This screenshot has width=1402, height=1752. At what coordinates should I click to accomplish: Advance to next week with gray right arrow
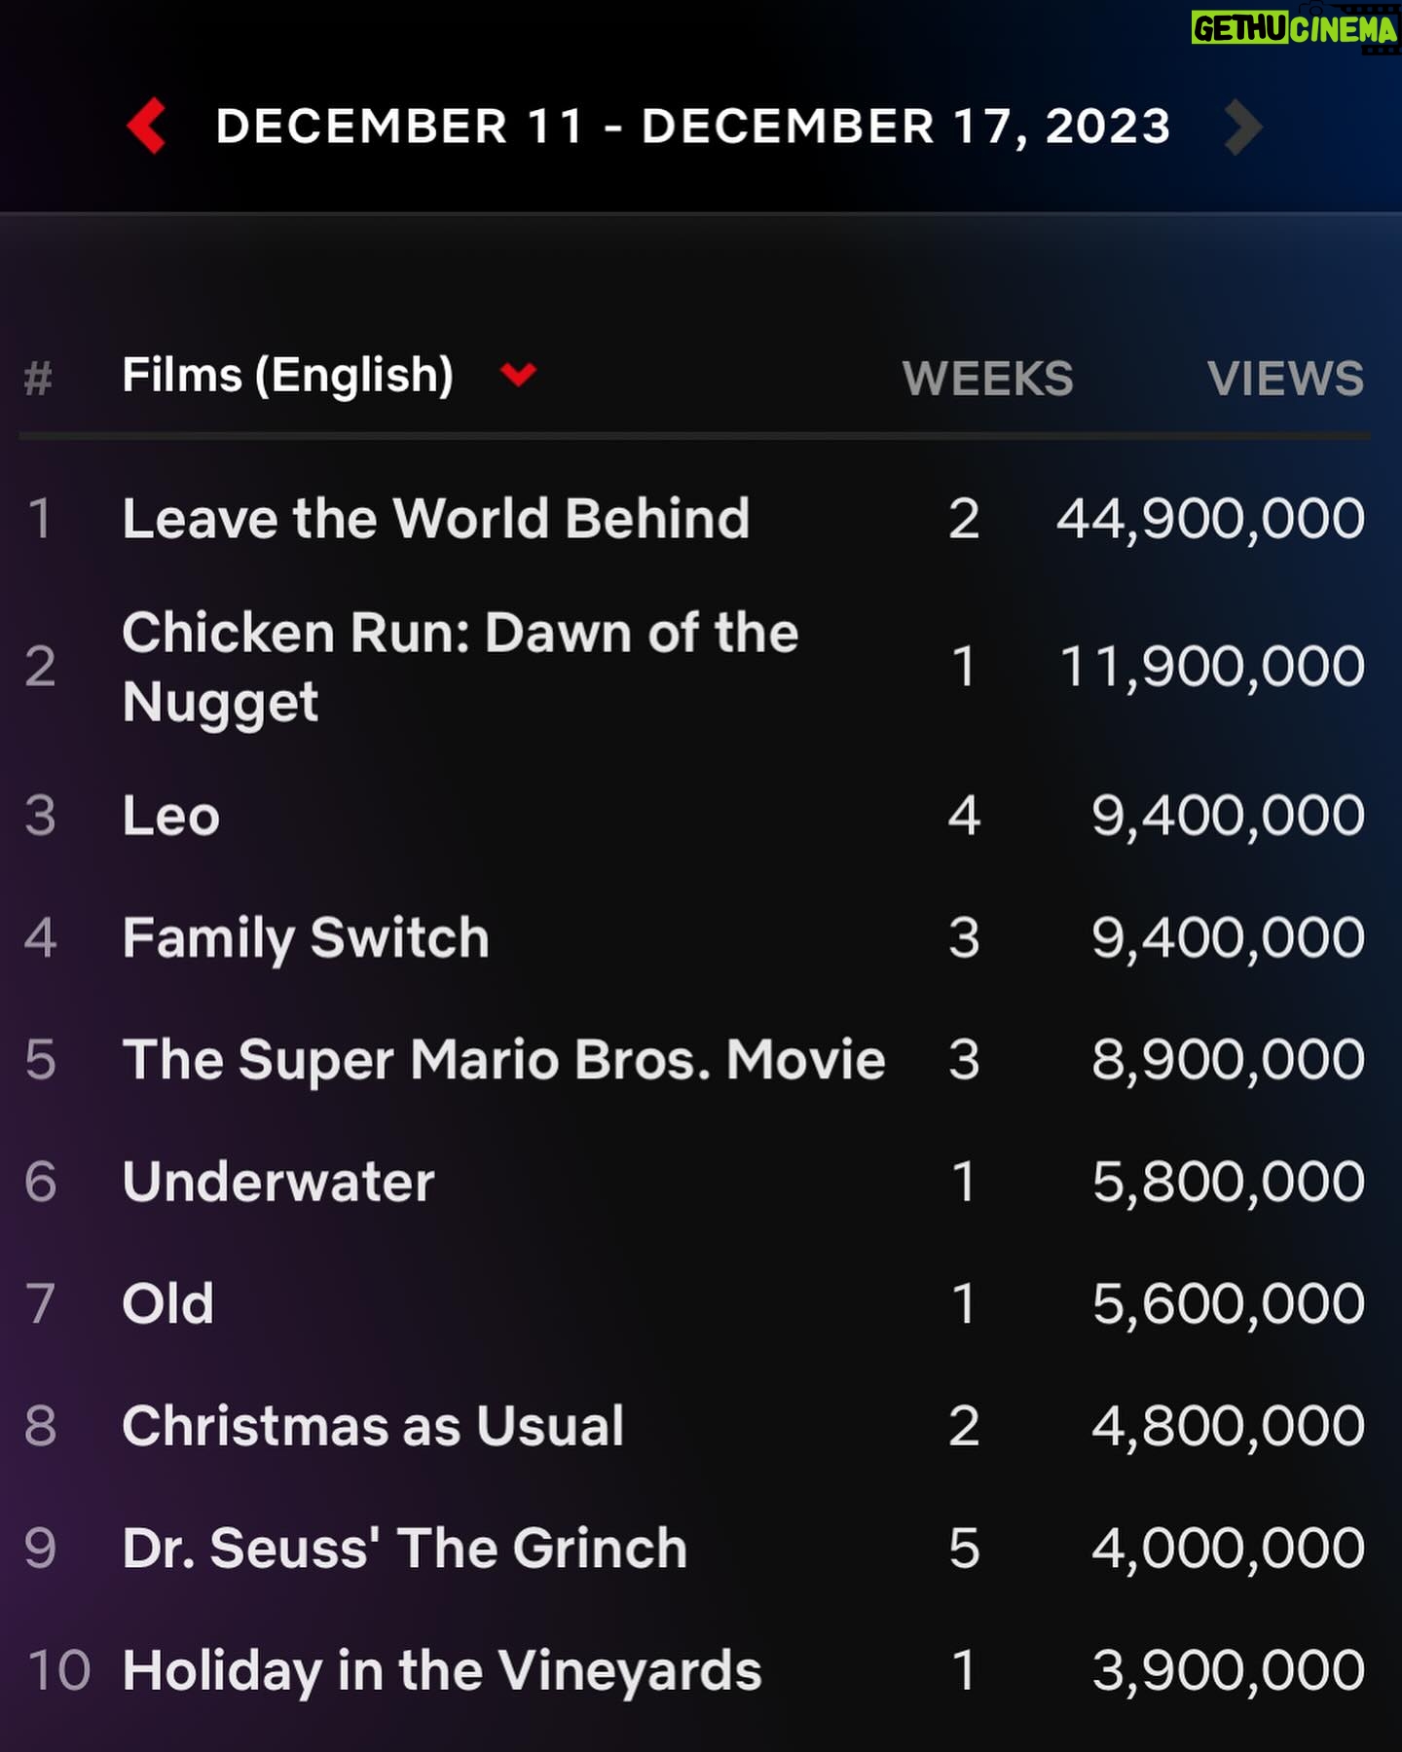1243,127
